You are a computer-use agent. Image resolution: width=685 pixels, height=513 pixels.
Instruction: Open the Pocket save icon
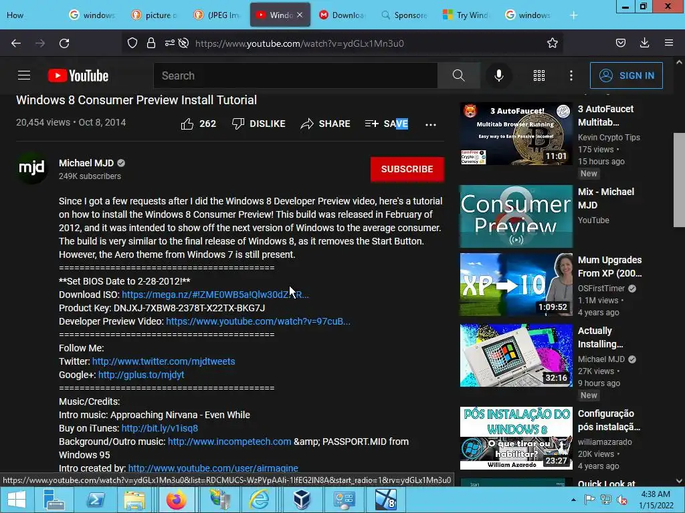620,43
